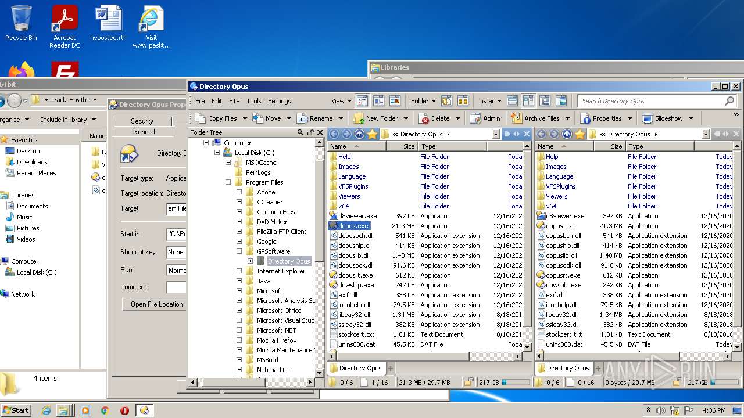
Task: Open the Settings menu
Action: click(x=280, y=101)
